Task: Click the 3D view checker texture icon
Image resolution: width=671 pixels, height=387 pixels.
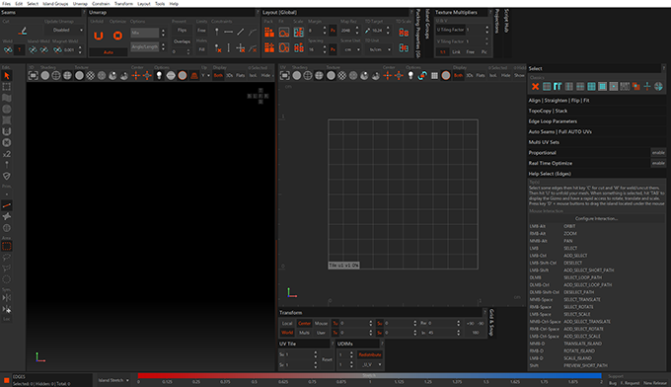Action: [91, 76]
